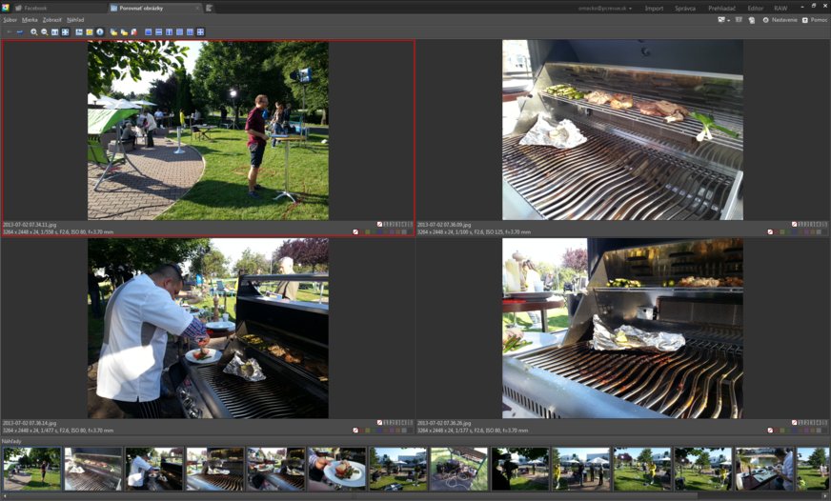Click the zoom in magnifier icon
831x501 pixels.
(x=34, y=31)
